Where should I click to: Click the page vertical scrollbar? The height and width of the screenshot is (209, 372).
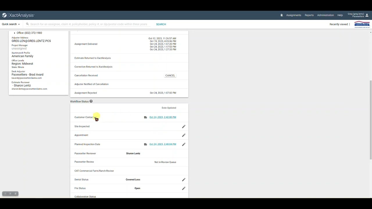pos(371,120)
